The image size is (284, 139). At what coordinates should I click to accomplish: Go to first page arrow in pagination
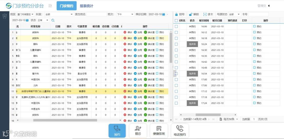click(x=176, y=119)
